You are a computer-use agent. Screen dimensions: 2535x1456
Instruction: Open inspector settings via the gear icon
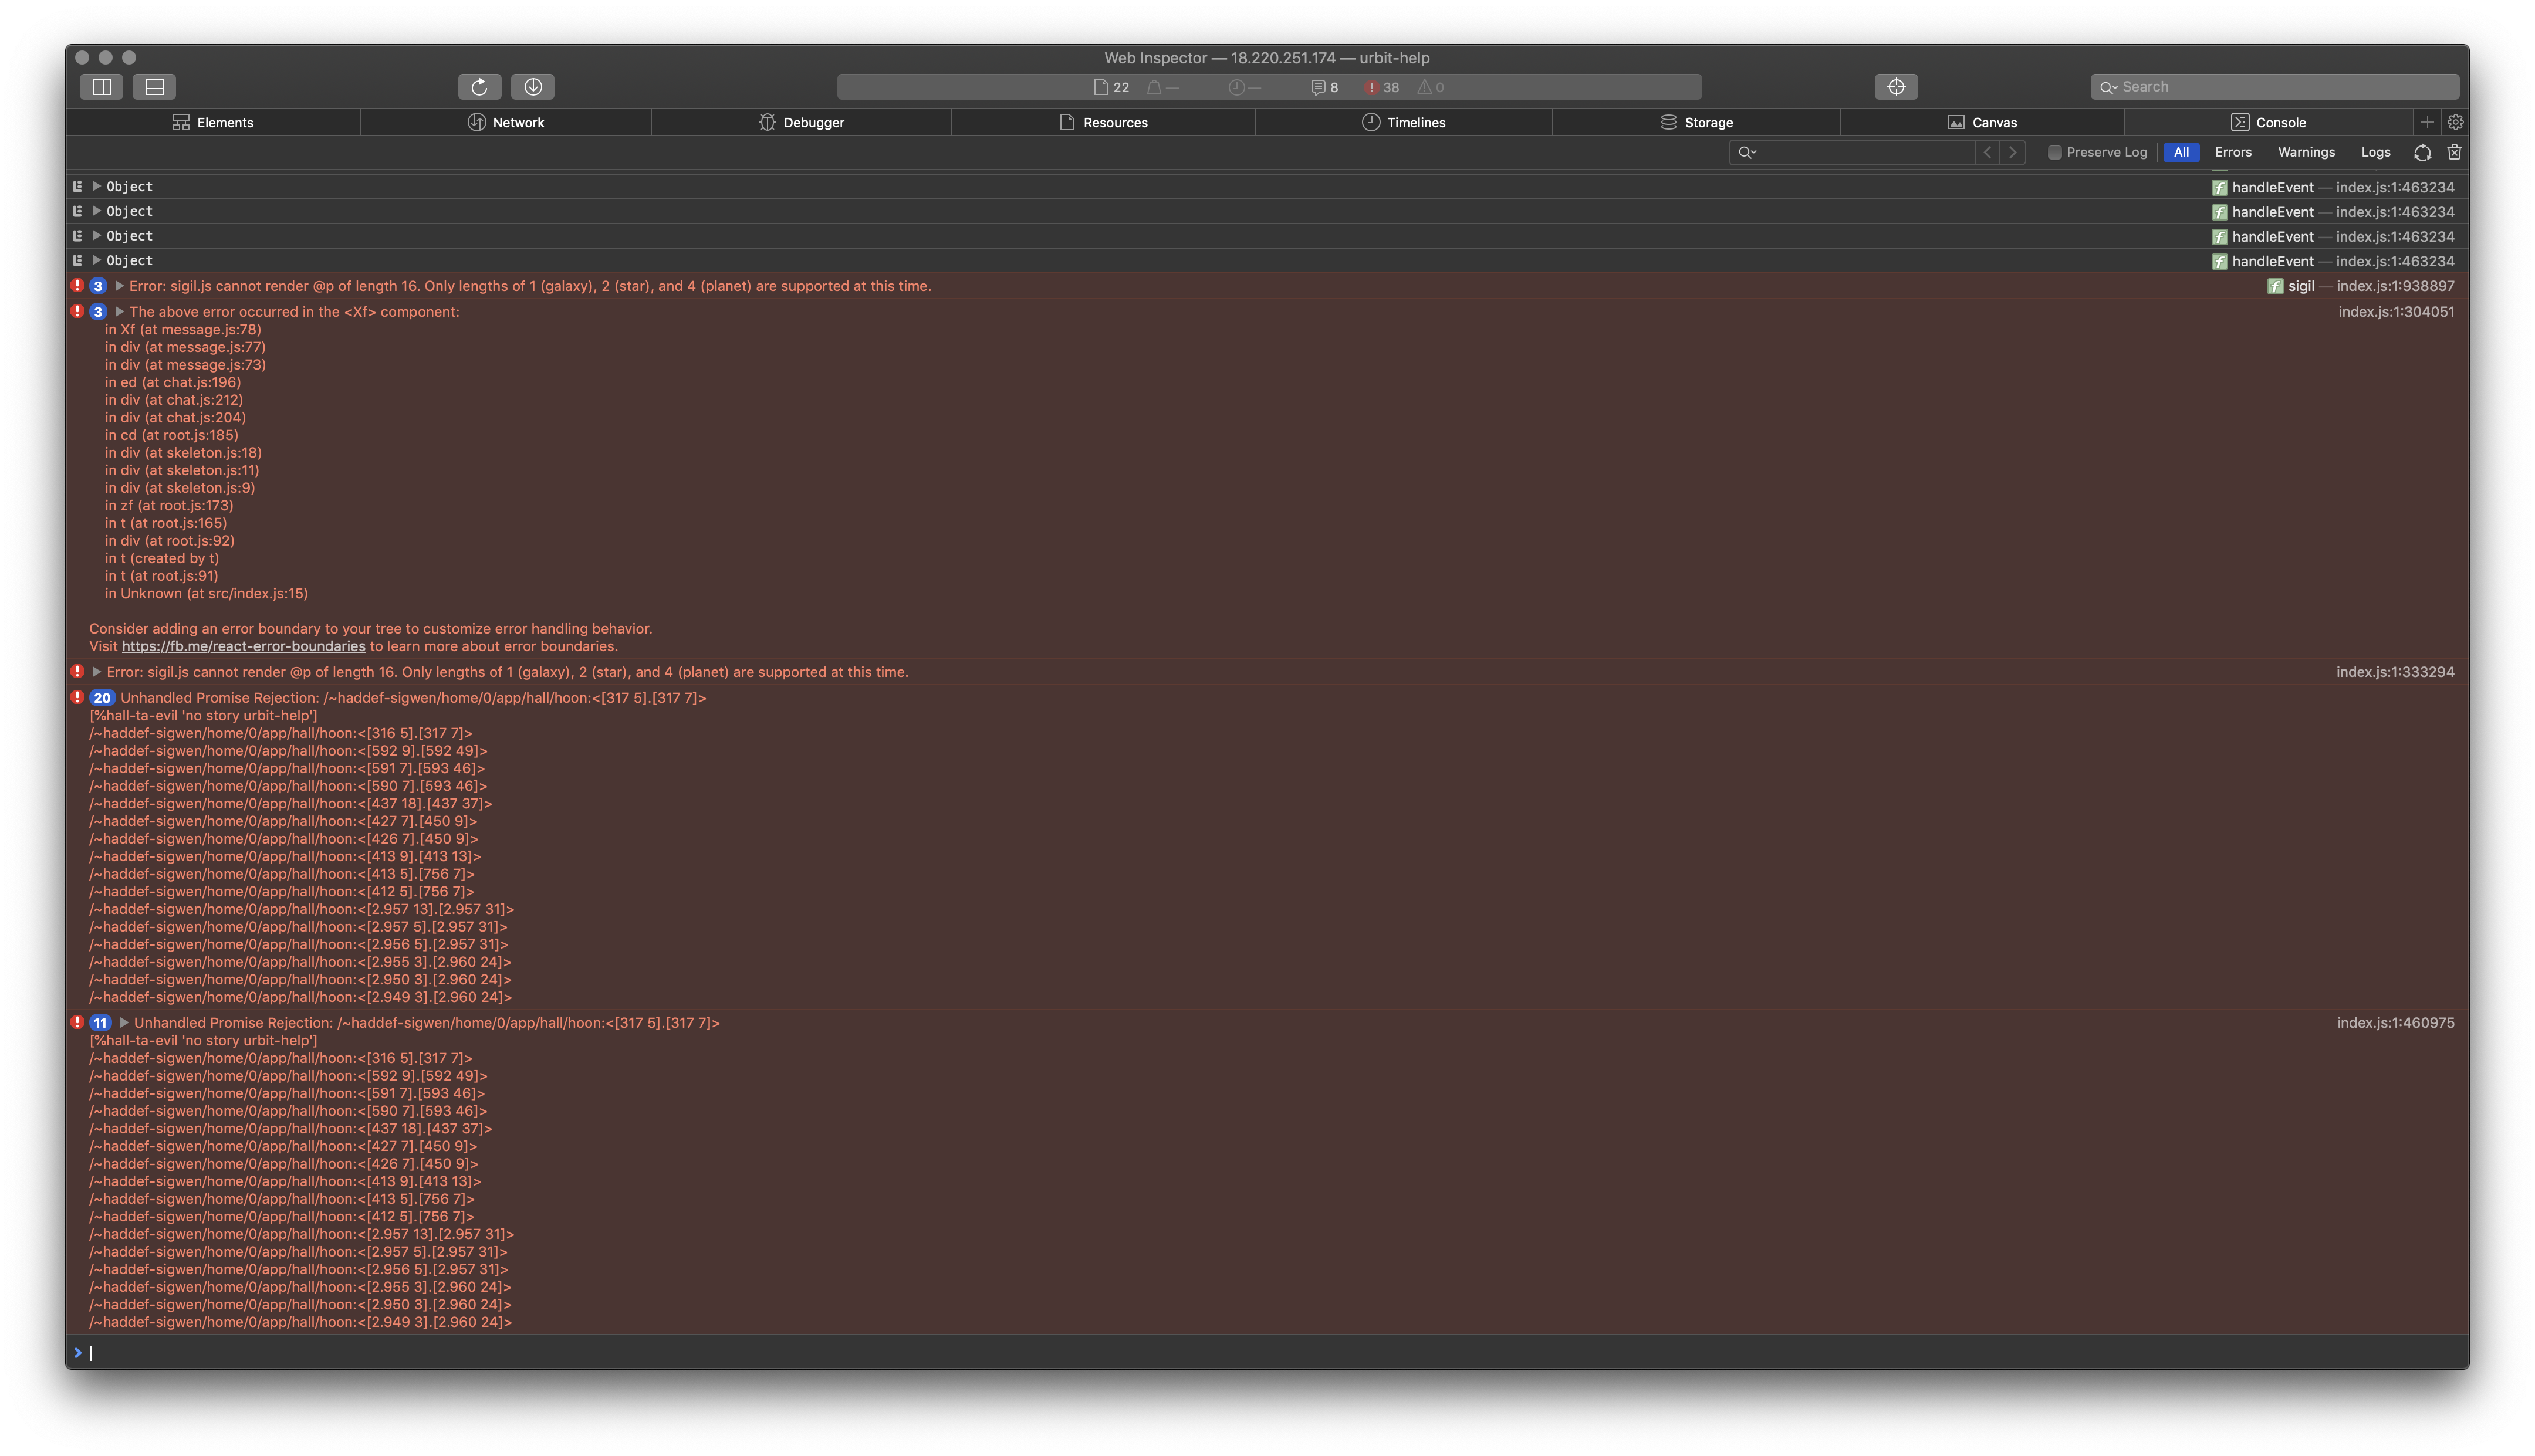click(2456, 122)
